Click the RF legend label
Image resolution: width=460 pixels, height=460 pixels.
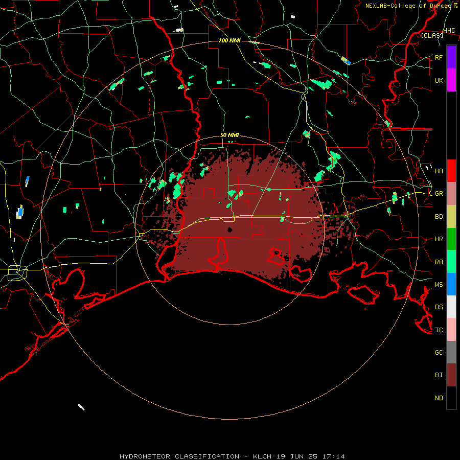[x=439, y=57]
